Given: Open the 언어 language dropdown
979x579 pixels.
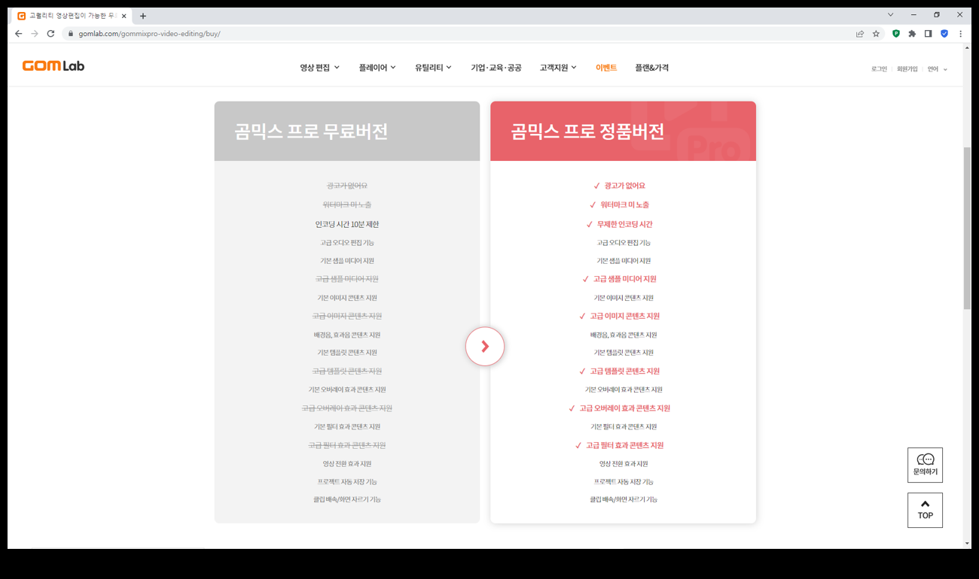Looking at the screenshot, I should [x=938, y=69].
